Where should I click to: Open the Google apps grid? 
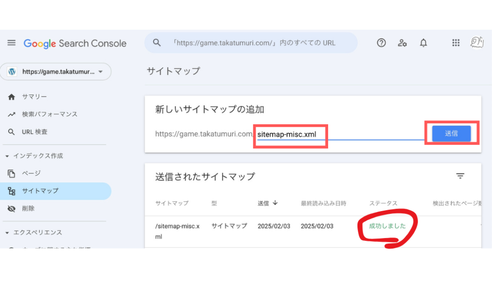click(456, 43)
